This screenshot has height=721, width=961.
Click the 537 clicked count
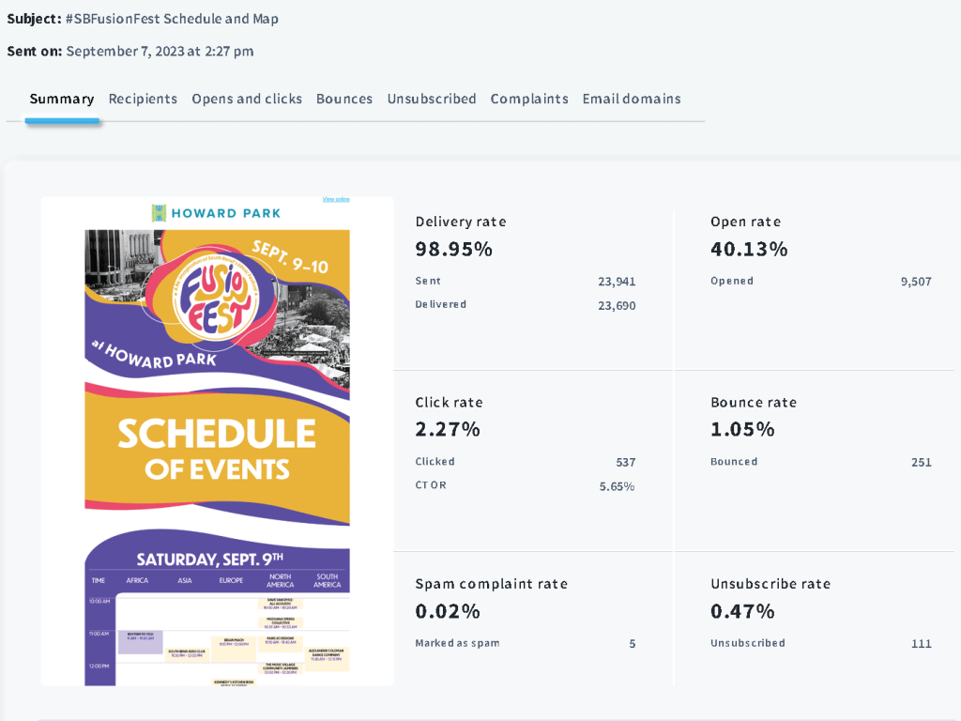[625, 462]
